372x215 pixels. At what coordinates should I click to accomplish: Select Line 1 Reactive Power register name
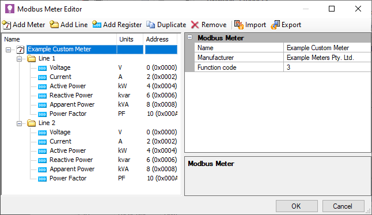71,95
